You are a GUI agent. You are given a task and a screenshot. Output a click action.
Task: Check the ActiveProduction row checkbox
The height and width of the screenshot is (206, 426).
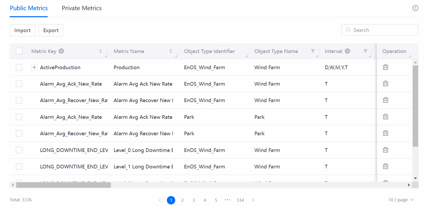click(19, 67)
